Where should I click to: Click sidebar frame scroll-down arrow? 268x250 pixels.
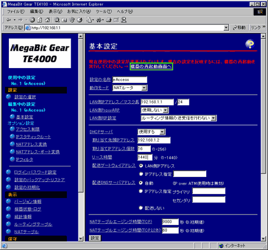coord(81,239)
